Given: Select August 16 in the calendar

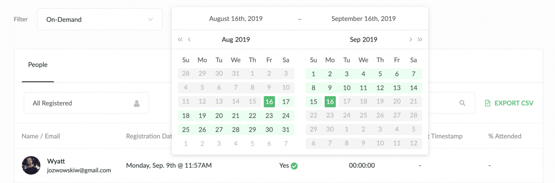Looking at the screenshot, I should 269,102.
